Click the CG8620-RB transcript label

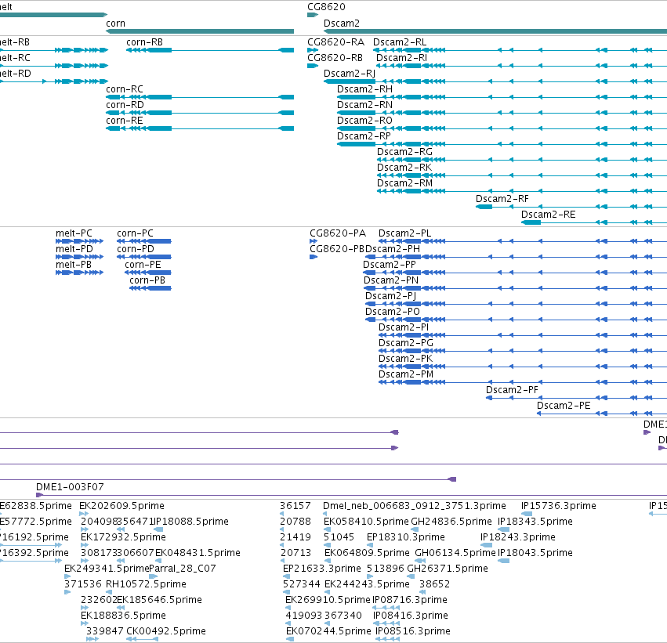(335, 58)
